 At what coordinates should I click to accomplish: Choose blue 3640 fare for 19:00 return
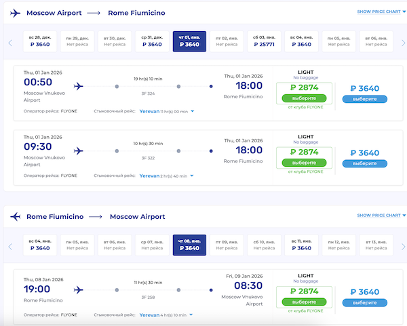pos(364,303)
